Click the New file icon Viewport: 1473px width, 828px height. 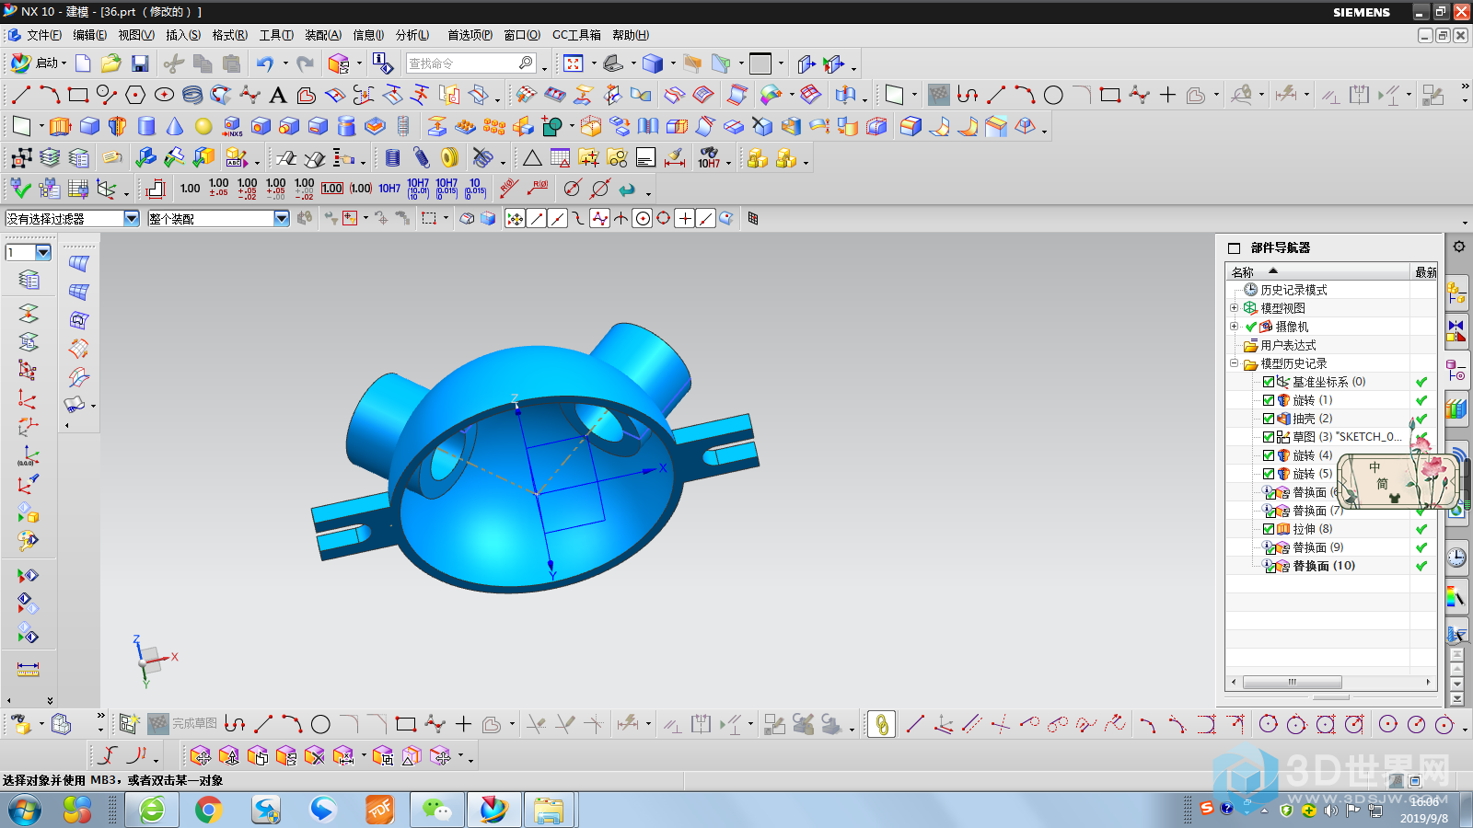click(x=83, y=63)
